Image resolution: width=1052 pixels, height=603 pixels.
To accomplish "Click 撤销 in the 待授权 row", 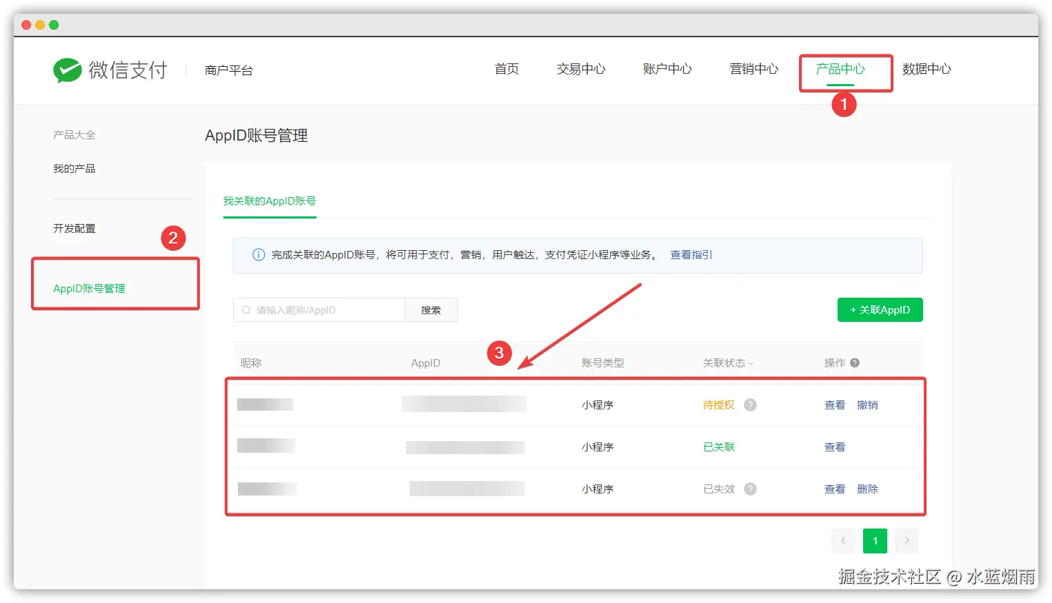I will (x=867, y=405).
